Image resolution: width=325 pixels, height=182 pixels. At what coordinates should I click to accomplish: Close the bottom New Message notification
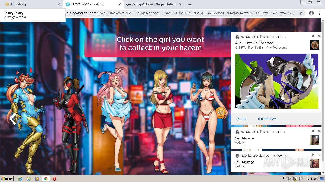(x=319, y=155)
